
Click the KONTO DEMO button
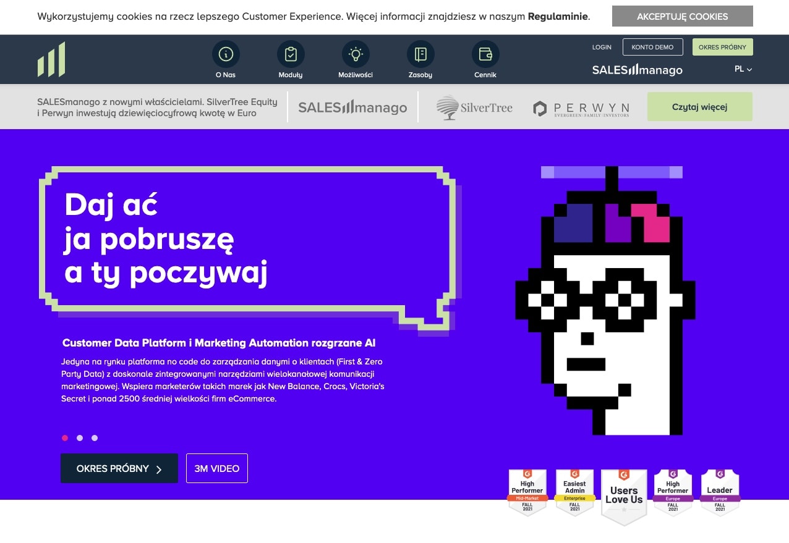click(x=652, y=47)
